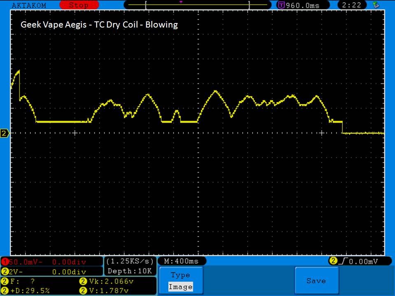The height and width of the screenshot is (296, 395).
Task: Click the Depth:10K memory depth readout
Action: [130, 271]
